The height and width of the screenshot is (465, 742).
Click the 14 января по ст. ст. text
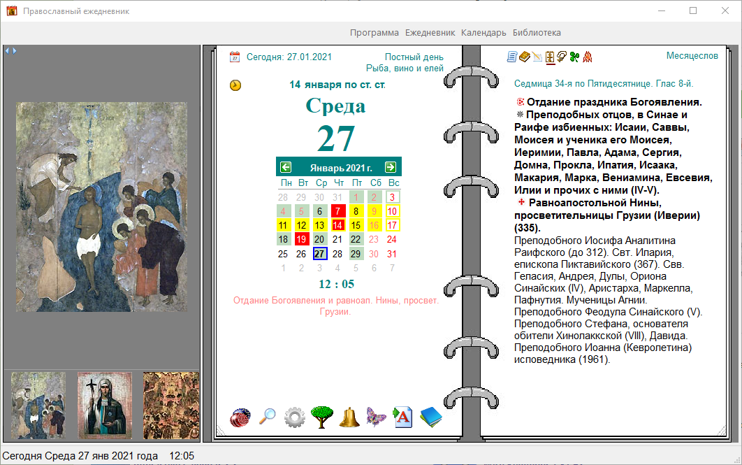click(x=337, y=85)
